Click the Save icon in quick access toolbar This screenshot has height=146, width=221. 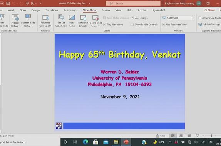[x=8, y=3]
